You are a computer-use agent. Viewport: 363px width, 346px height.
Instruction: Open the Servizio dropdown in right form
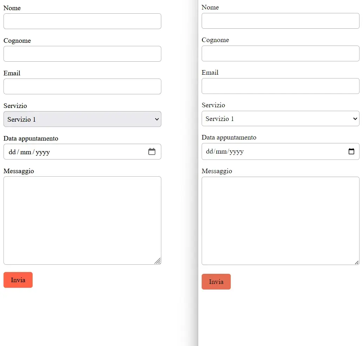pos(280,118)
